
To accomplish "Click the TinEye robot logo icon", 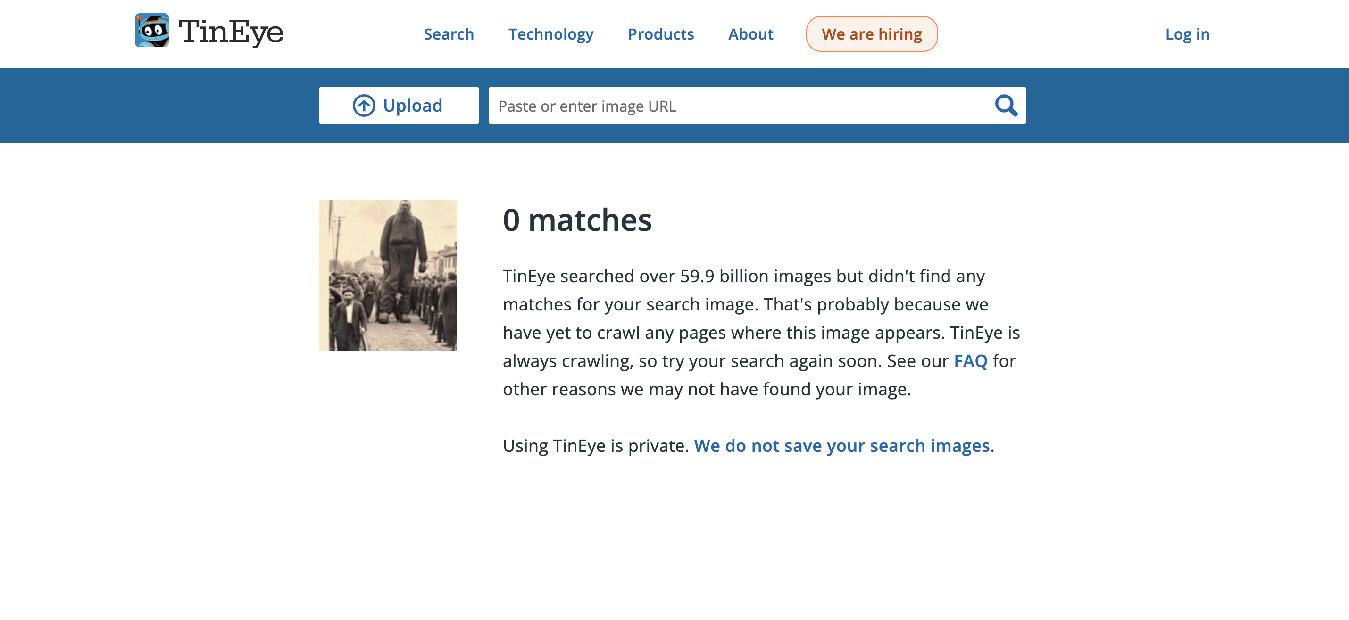I will pos(152,30).
